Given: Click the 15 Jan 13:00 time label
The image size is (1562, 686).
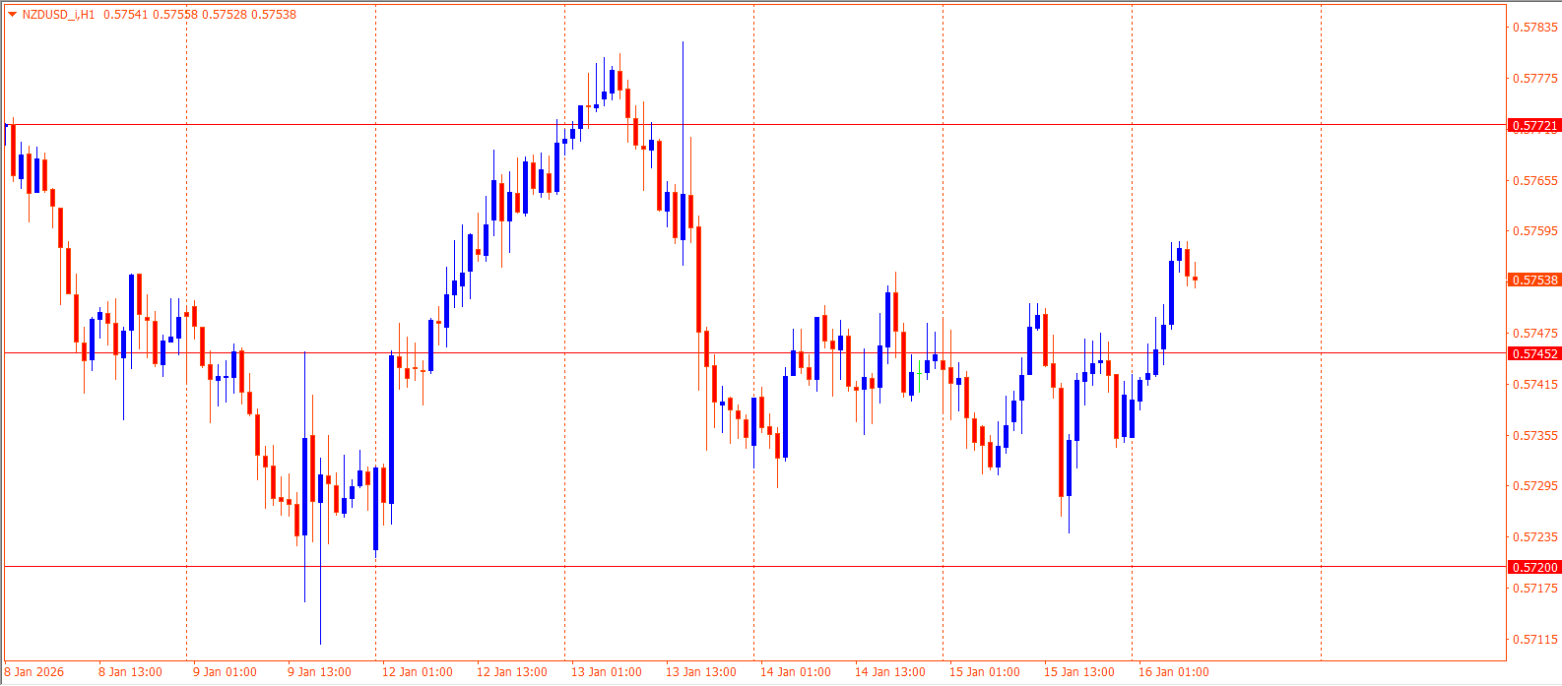Looking at the screenshot, I should [1079, 672].
